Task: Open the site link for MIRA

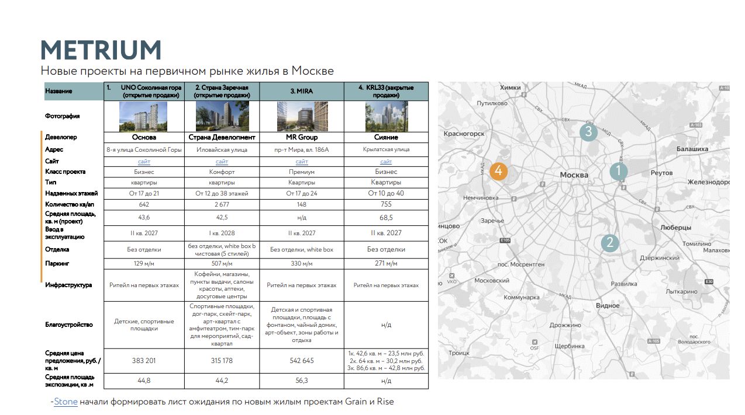Action: (302, 161)
